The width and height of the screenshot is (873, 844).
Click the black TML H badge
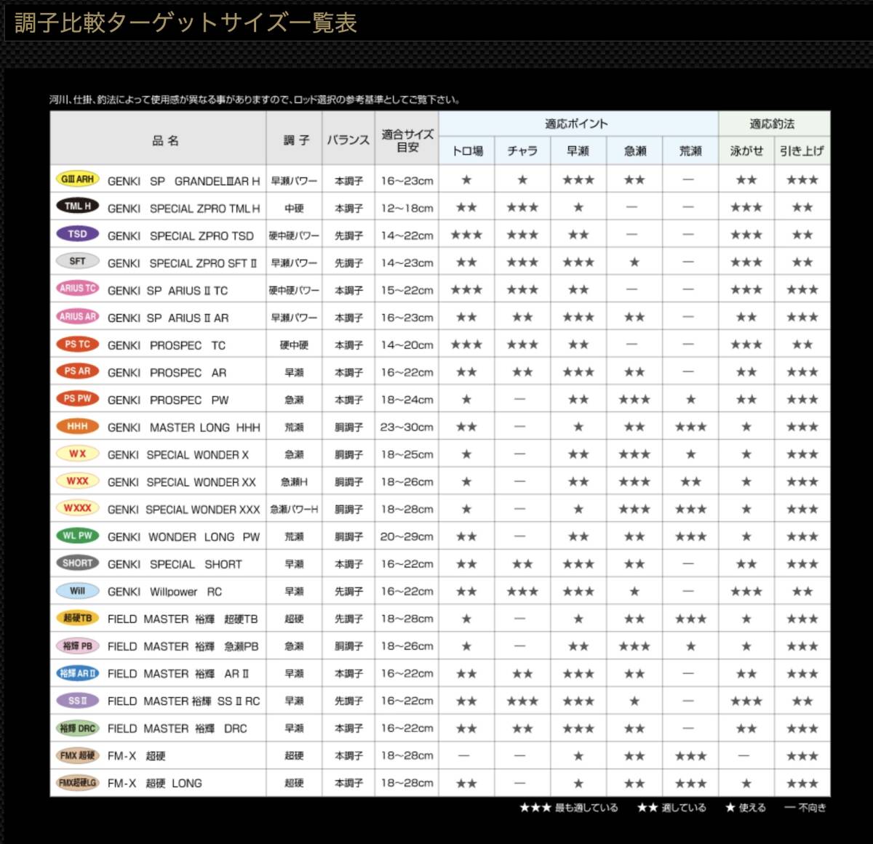(x=78, y=206)
